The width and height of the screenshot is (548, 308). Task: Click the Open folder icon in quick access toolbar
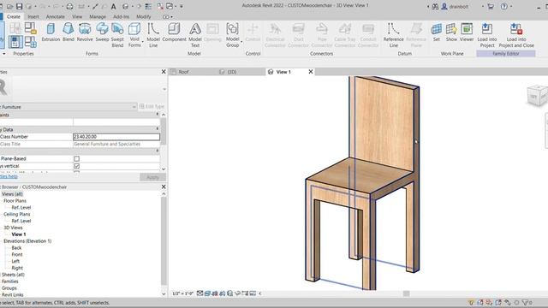[9, 6]
